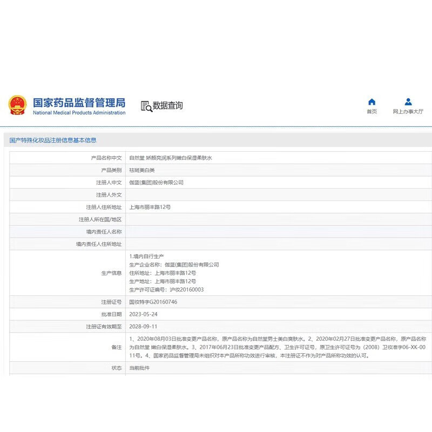Click the person icon above 网上办事大厅
Screen dimensions: 432x432
tap(408, 102)
